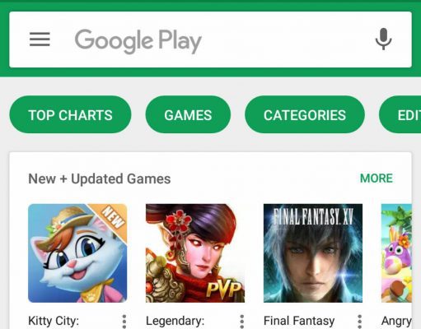Select the GAMES chip
The height and width of the screenshot is (329, 421).
[x=188, y=114]
